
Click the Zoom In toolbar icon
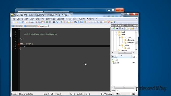coord(61,22)
